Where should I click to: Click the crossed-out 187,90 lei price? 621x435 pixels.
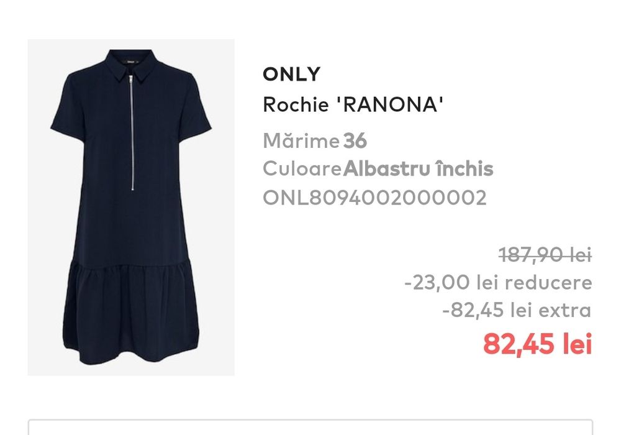[545, 254]
